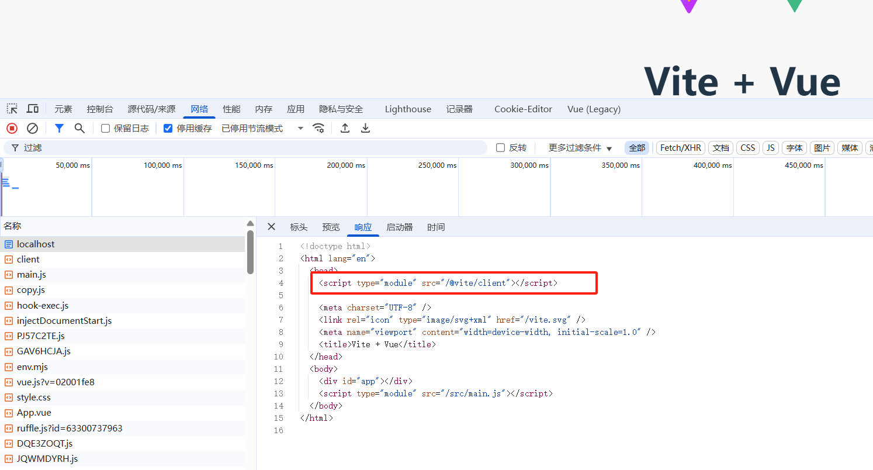The image size is (873, 470).
Task: Open the 性能 tab
Action: [231, 109]
